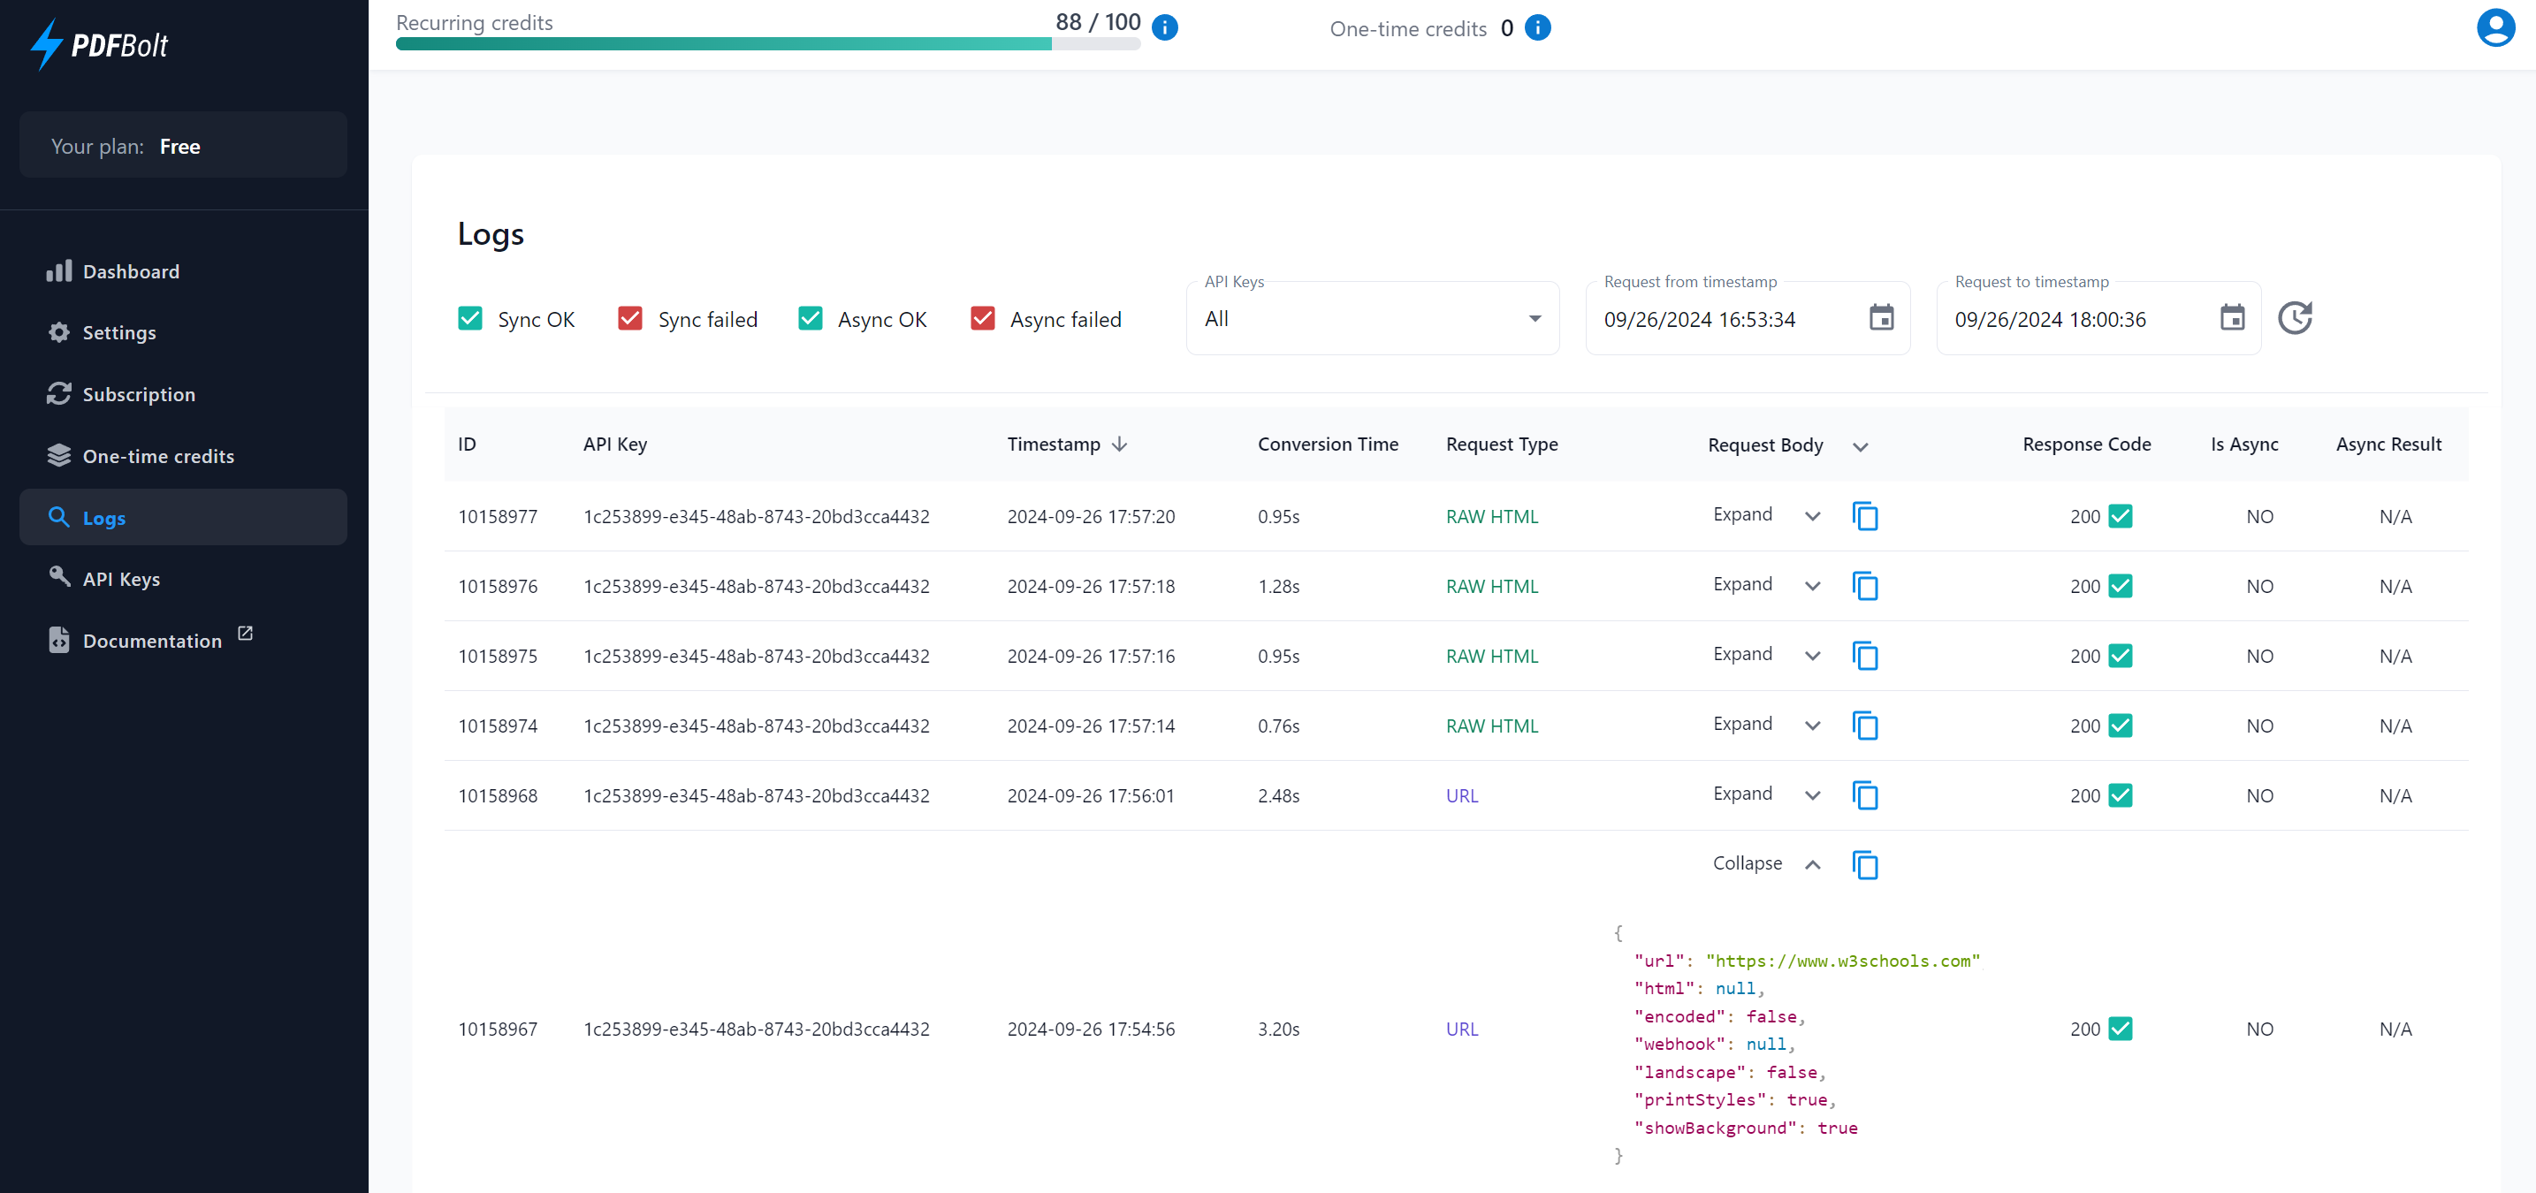Image resolution: width=2536 pixels, height=1193 pixels.
Task: Click the refresh timestamp clock icon
Action: (2295, 318)
